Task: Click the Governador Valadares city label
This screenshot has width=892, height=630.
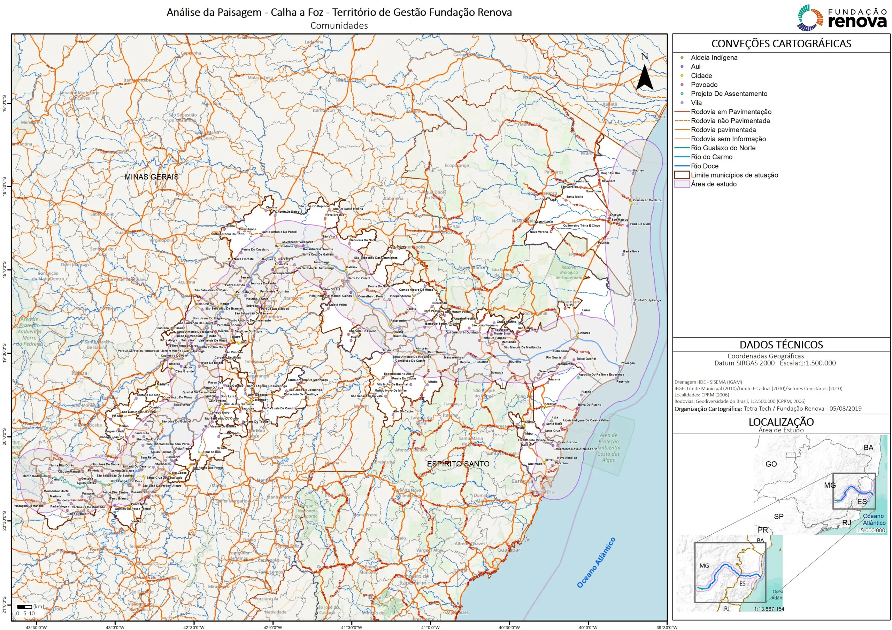Action: 297,242
